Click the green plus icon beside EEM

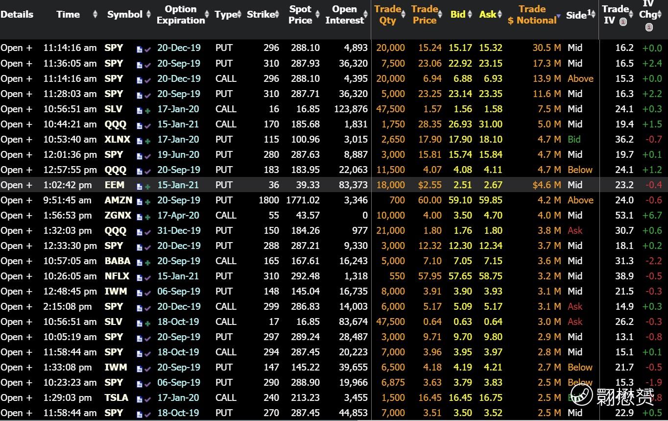coord(147,186)
